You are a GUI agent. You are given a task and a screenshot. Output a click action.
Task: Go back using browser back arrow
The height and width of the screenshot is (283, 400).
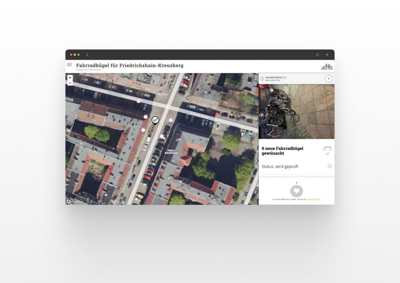(87, 55)
